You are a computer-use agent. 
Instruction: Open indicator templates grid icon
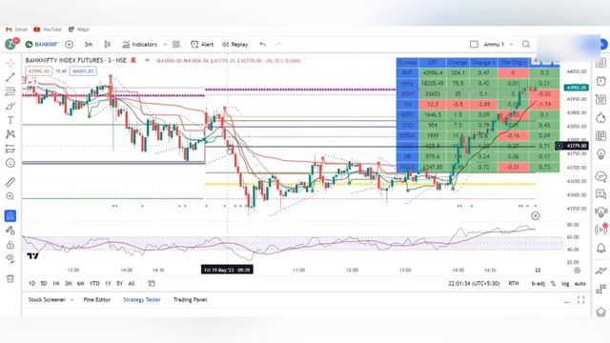[x=176, y=45]
